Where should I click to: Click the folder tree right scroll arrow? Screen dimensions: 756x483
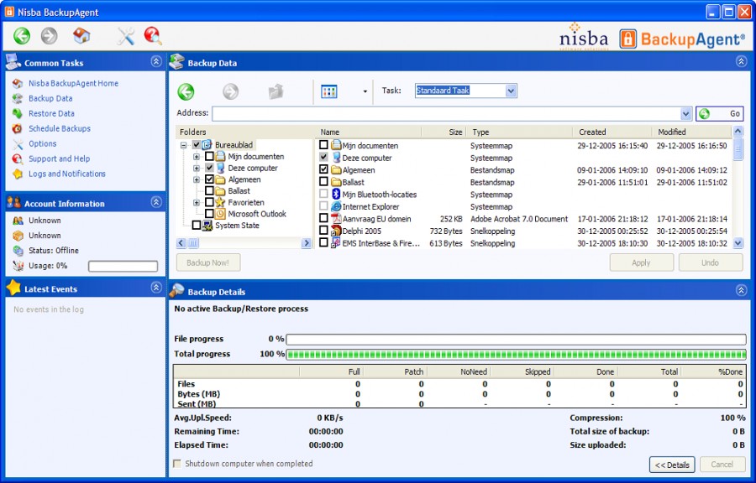click(306, 243)
